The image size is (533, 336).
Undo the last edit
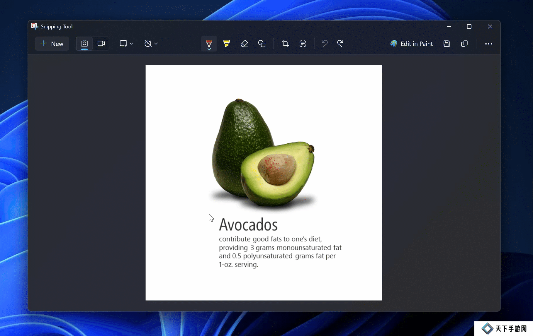(324, 44)
